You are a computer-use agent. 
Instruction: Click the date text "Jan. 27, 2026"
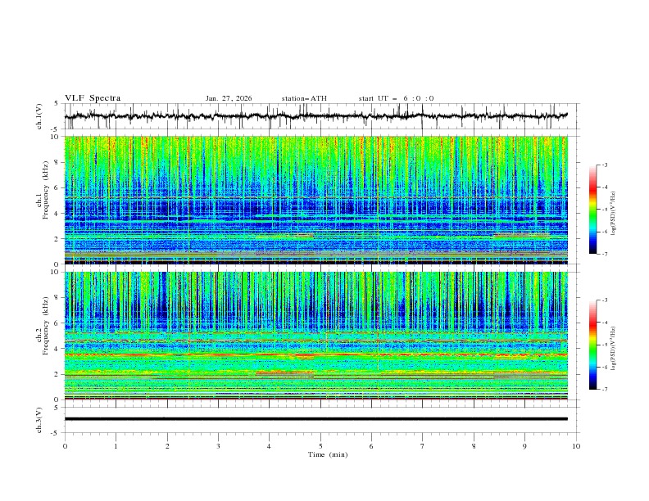(229, 98)
